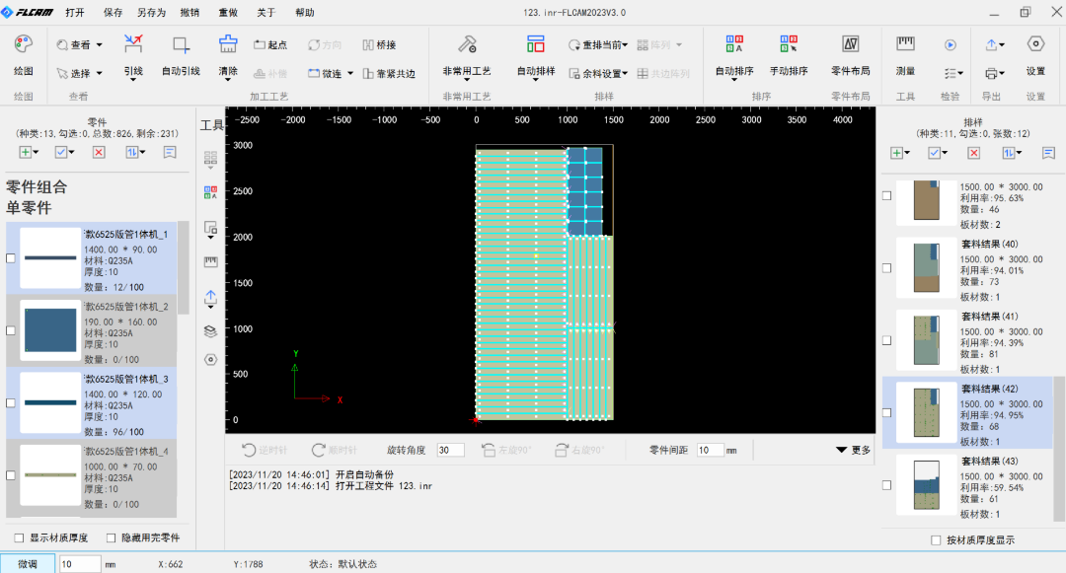Check the box for part 体机_1
This screenshot has width=1066, height=573.
tap(11, 258)
